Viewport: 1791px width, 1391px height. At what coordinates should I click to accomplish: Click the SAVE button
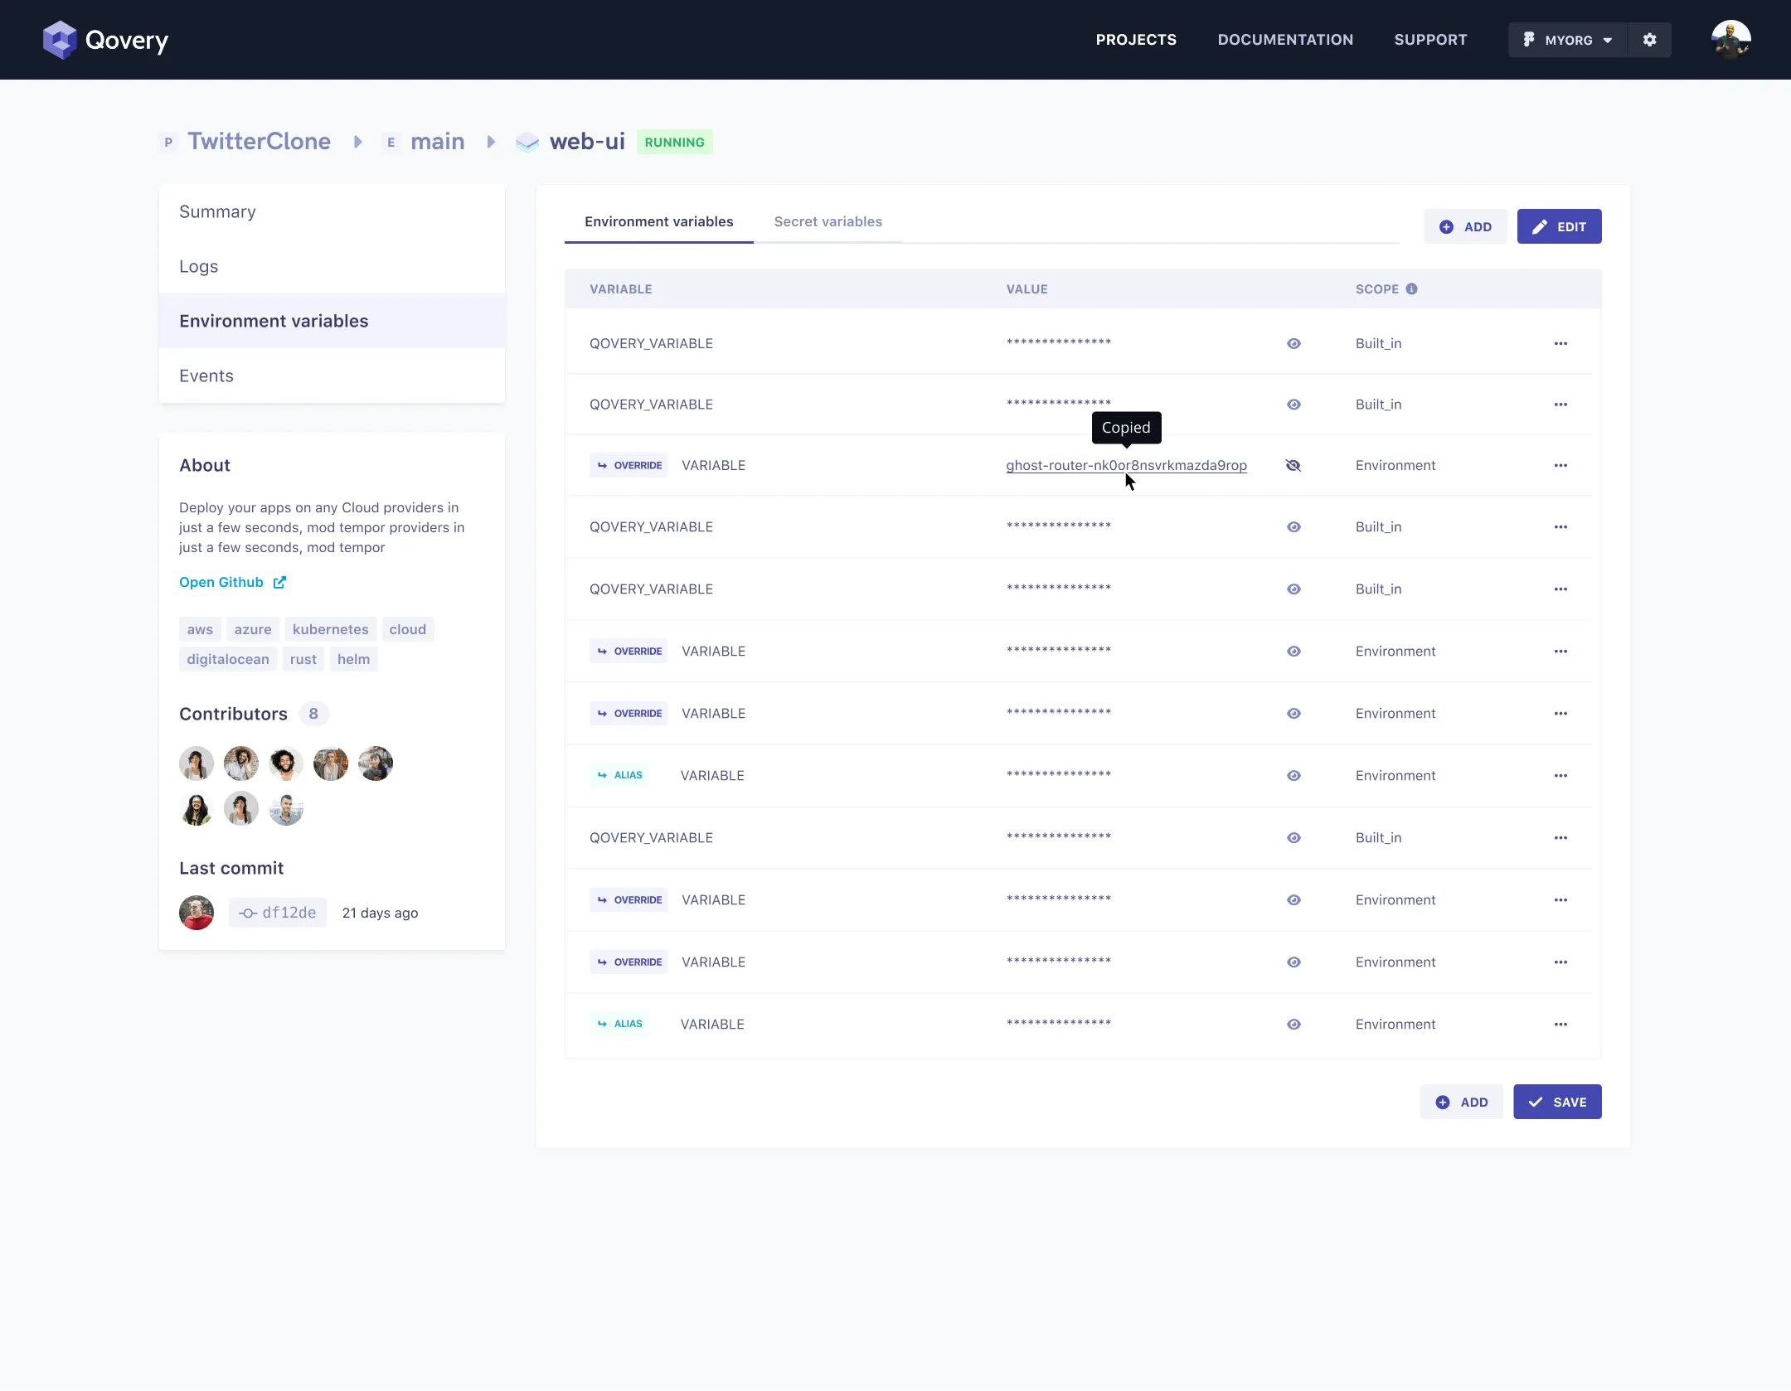coord(1557,1102)
